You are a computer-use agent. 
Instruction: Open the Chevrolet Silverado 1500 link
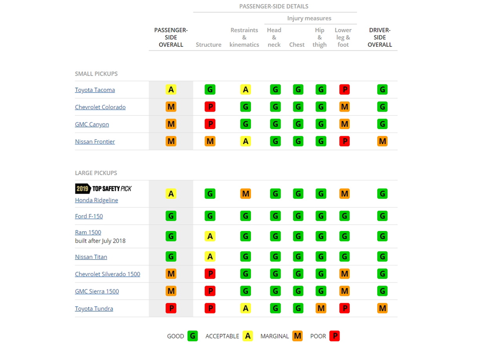[107, 274]
